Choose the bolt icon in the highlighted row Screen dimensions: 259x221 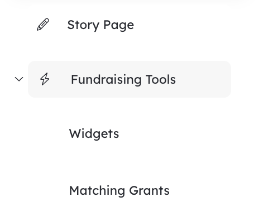pyautogui.click(x=45, y=79)
